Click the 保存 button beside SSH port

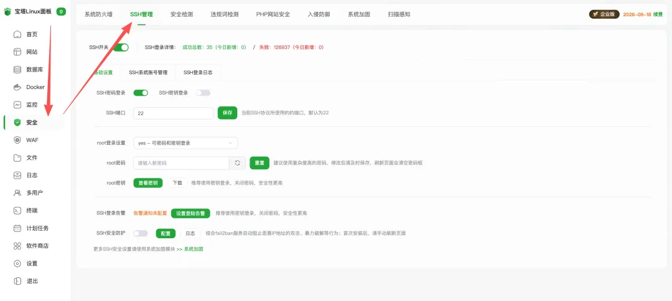coord(227,113)
